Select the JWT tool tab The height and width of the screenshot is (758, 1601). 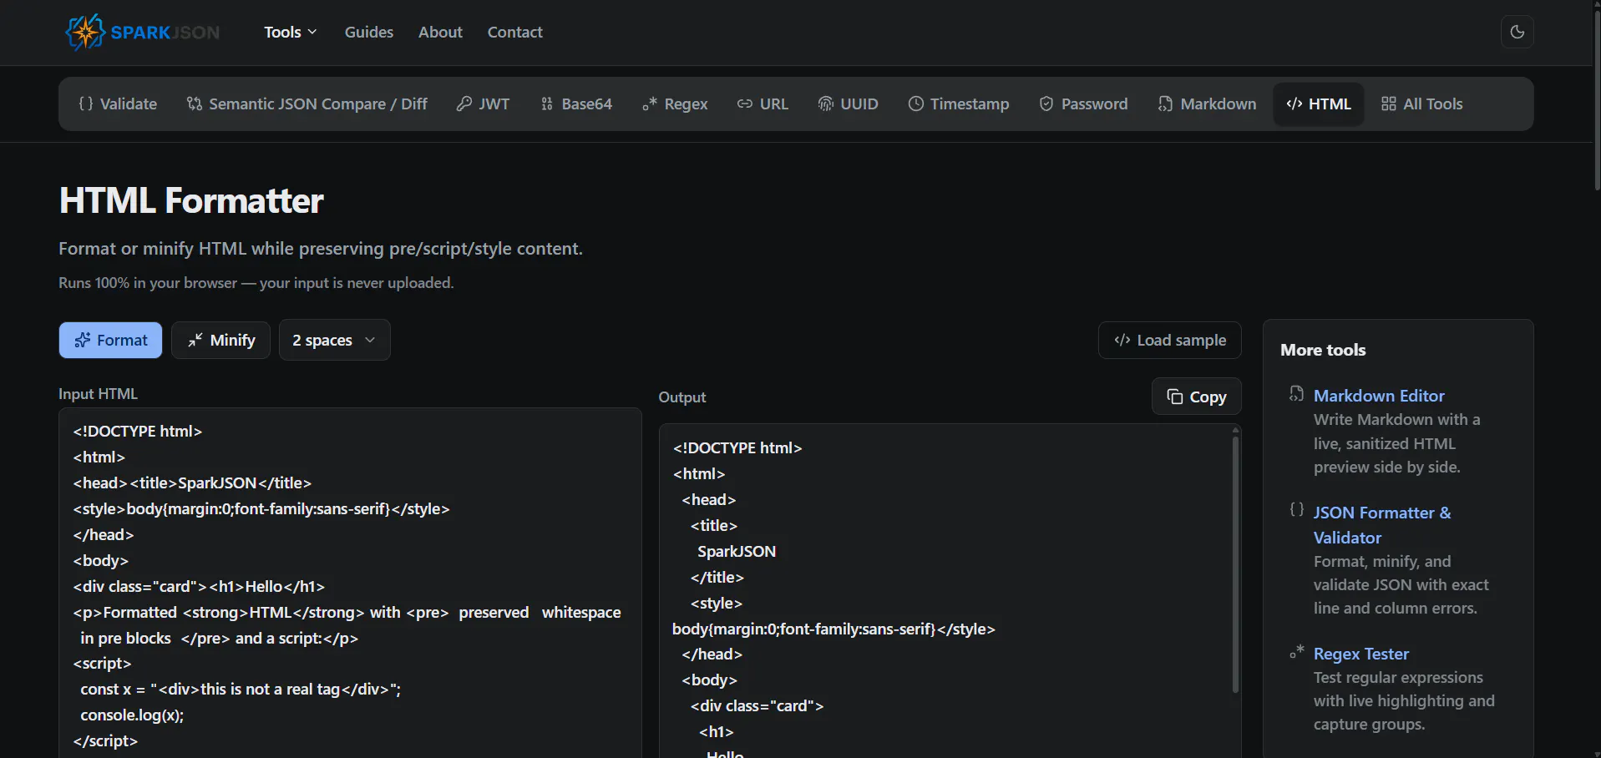[483, 104]
